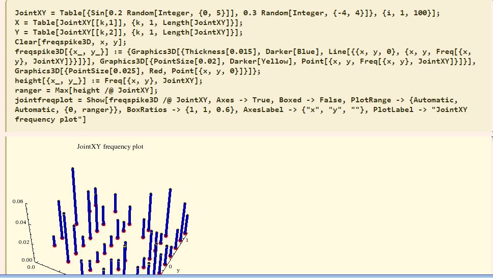Click the "Thickness[0.015]" code text

tap(222, 51)
